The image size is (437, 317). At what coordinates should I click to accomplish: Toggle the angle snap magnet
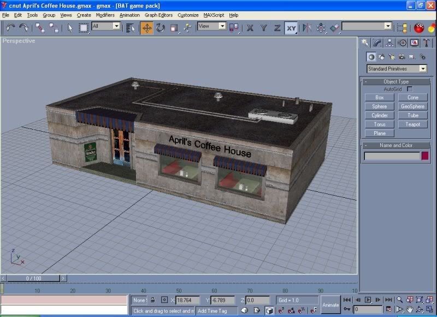291,310
